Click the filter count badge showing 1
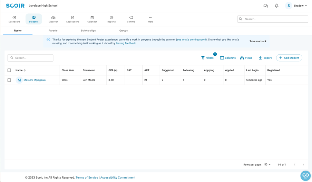 tap(215, 54)
